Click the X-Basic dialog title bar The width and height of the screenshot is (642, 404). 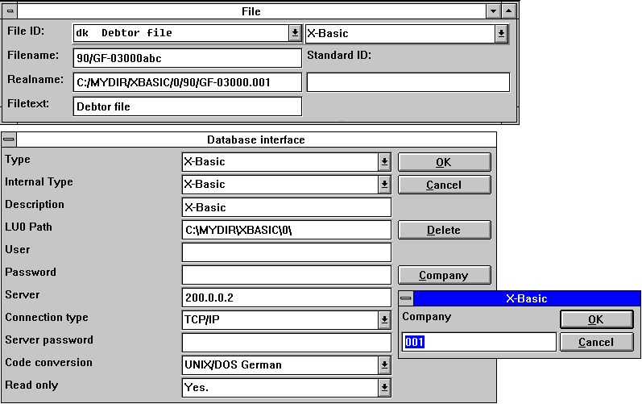(x=527, y=298)
